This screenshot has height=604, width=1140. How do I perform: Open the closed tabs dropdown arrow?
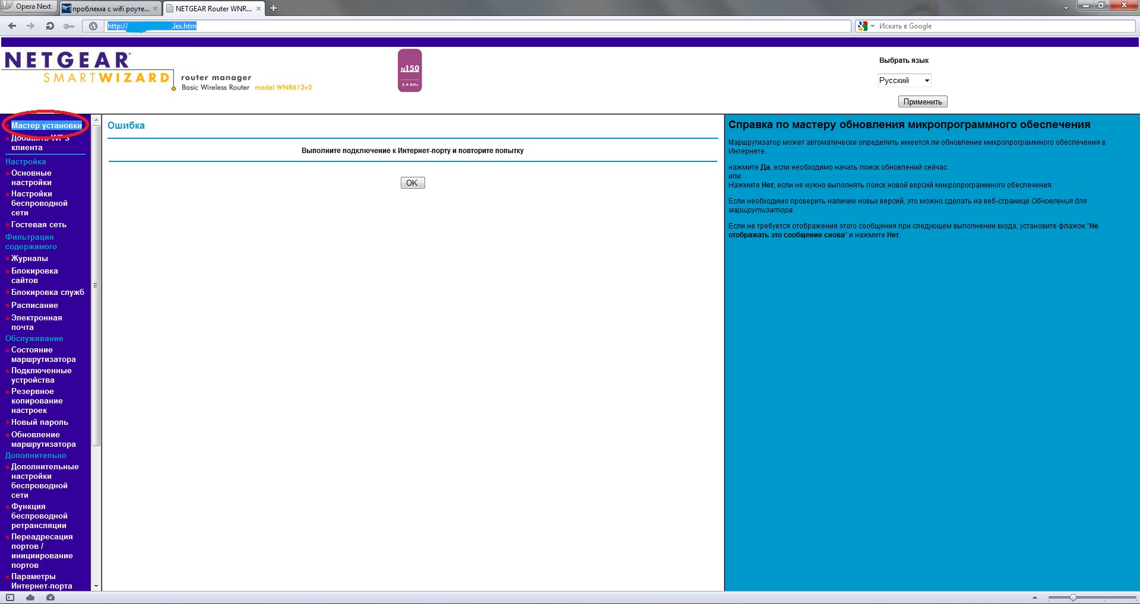click(1066, 8)
